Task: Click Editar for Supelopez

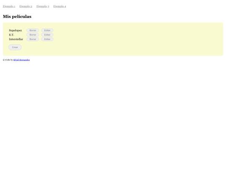Action: [47, 30]
